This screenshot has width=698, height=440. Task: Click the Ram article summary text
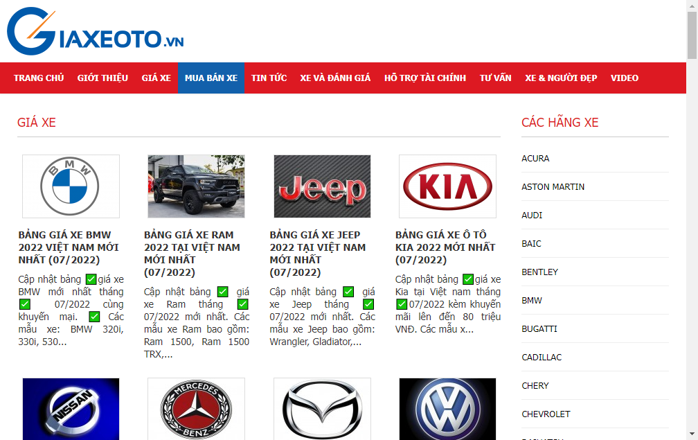197,323
